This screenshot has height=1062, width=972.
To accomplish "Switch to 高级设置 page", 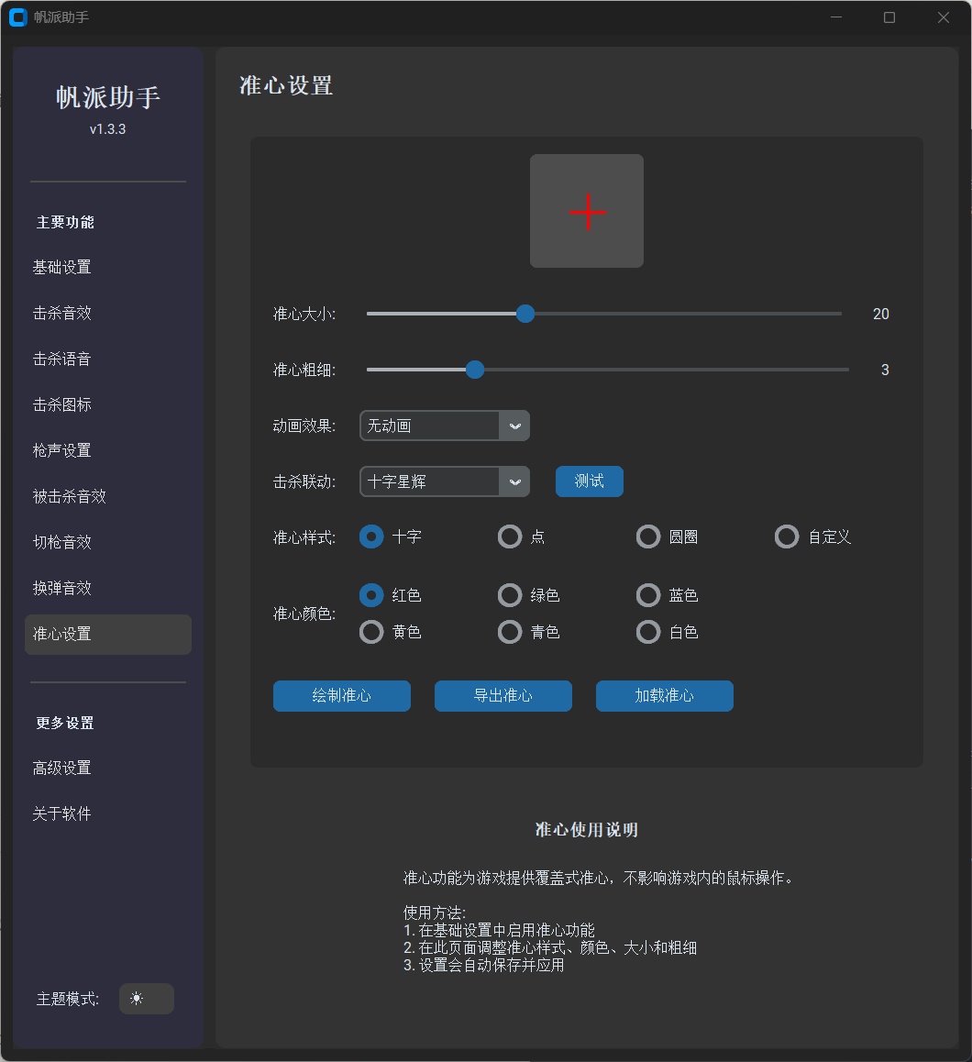I will [62, 768].
